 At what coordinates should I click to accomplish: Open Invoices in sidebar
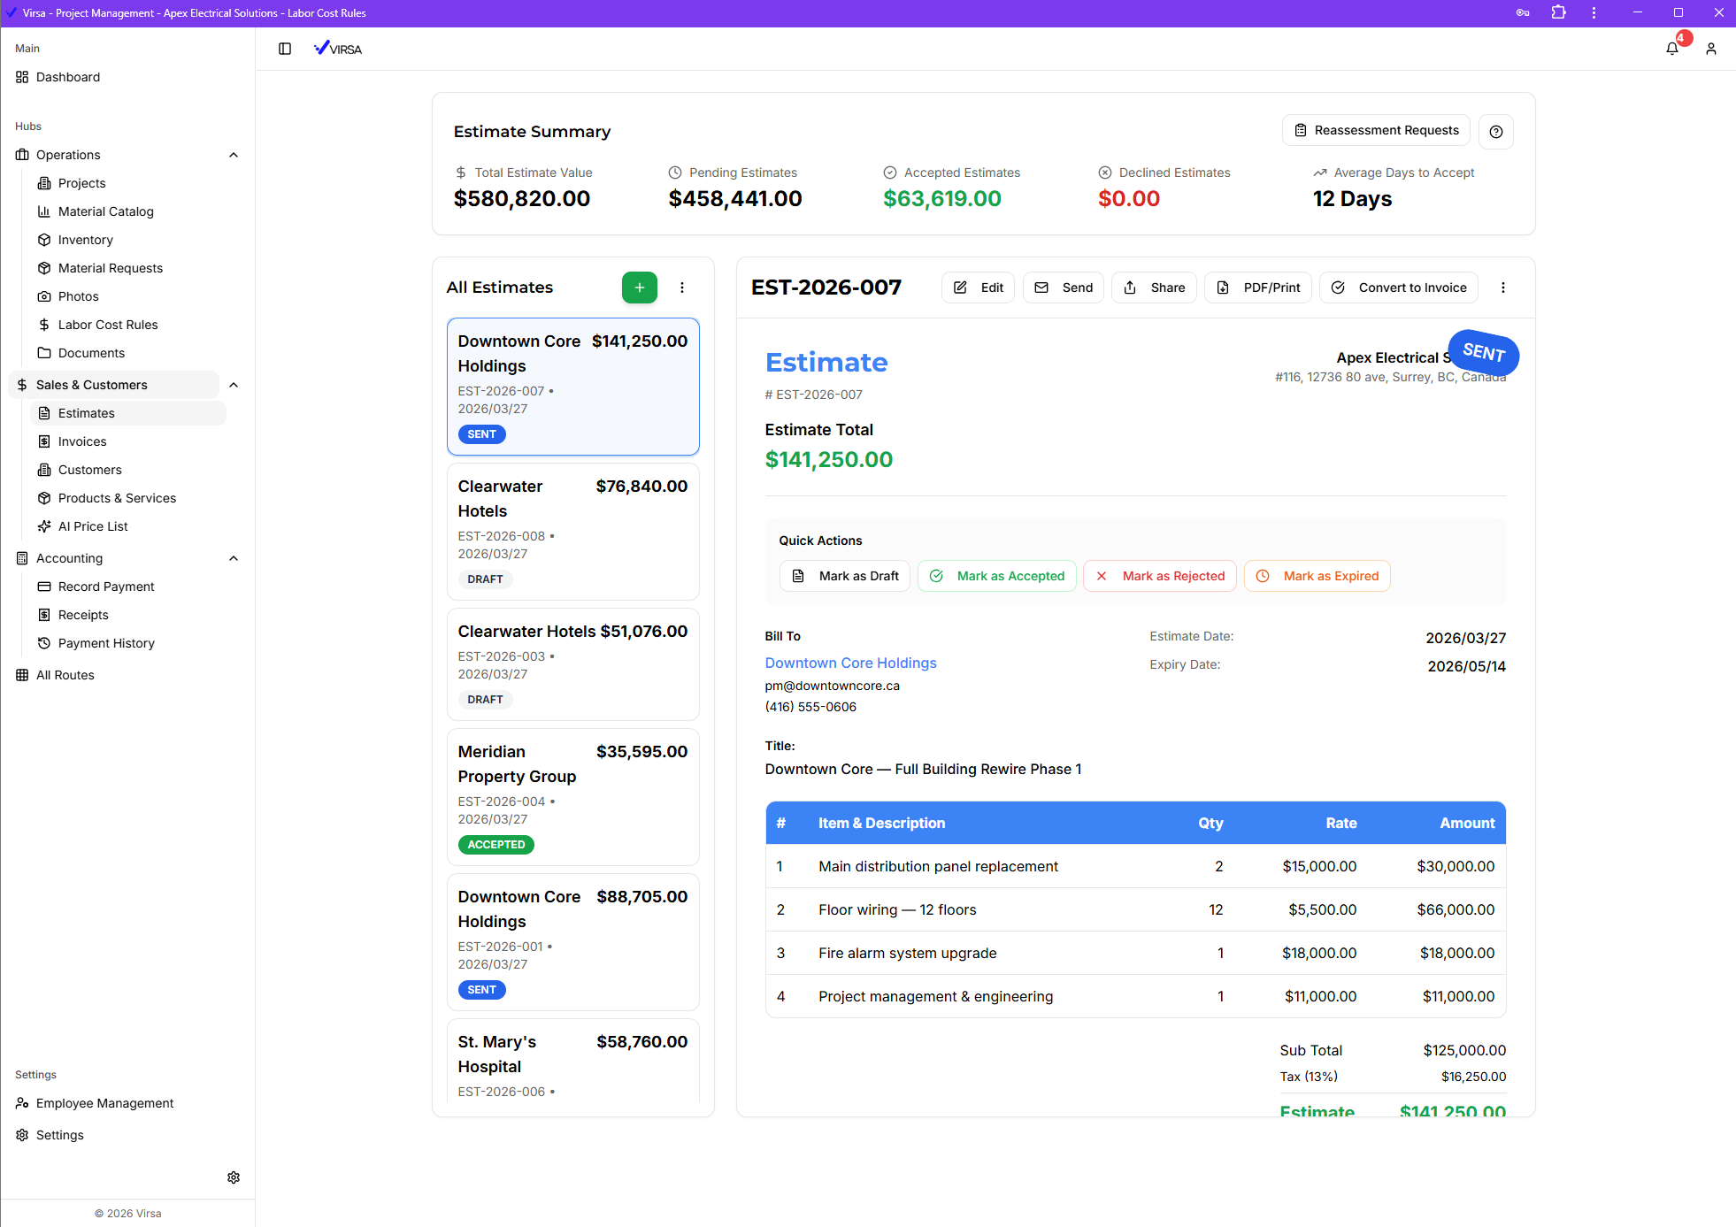pos(82,441)
